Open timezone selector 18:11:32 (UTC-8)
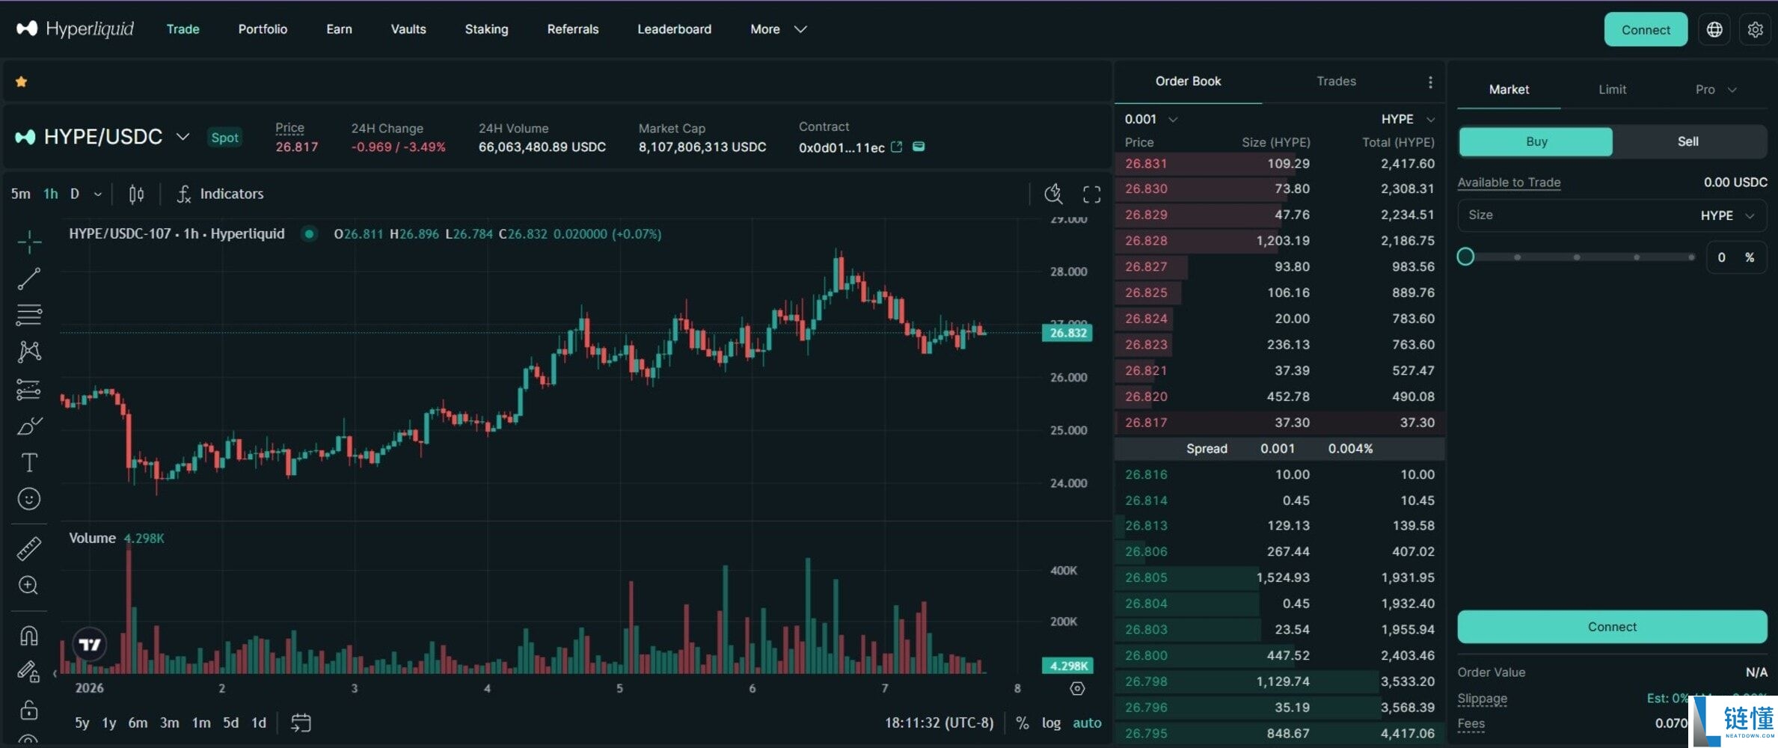The image size is (1778, 748). (939, 723)
